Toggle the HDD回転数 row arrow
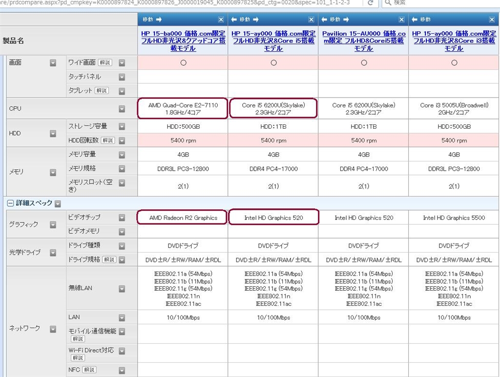Screen dimensions: 500x377 point(122,141)
